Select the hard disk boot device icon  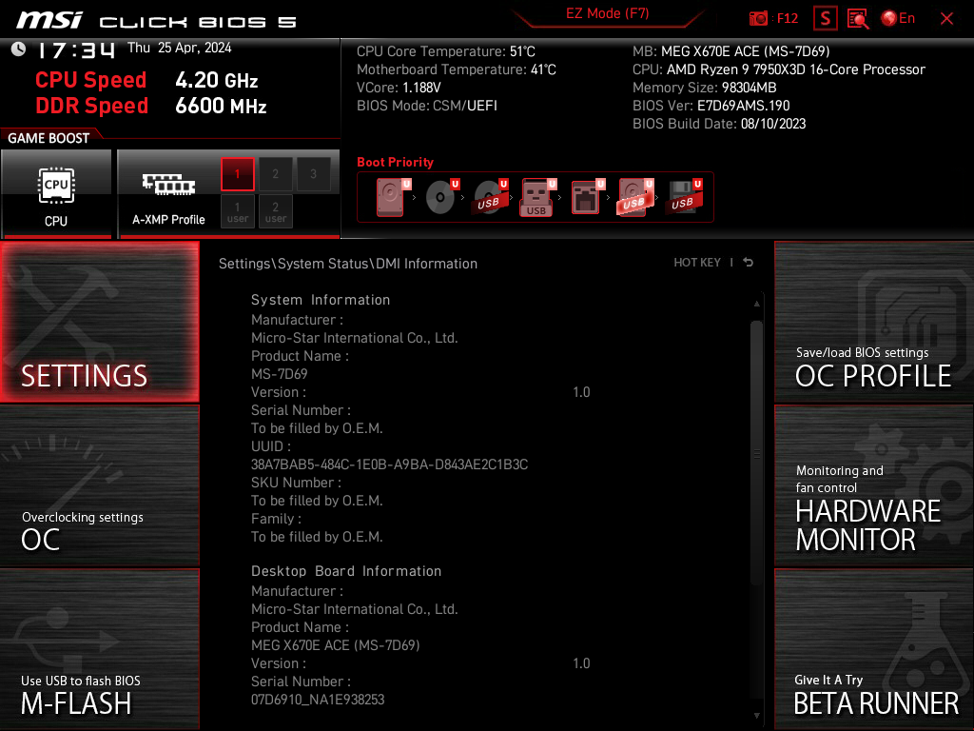pyautogui.click(x=391, y=197)
